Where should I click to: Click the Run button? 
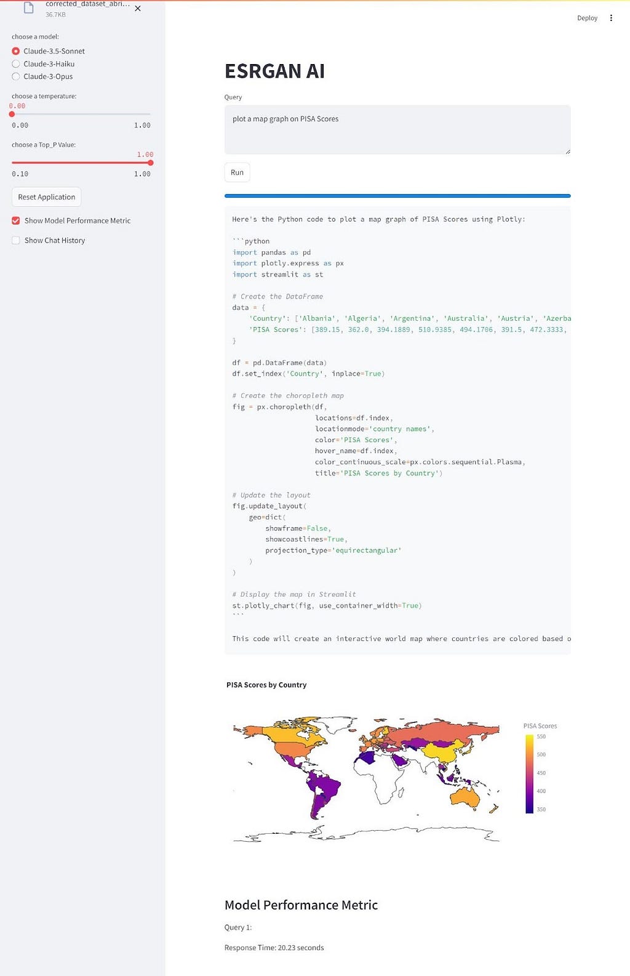tap(237, 172)
